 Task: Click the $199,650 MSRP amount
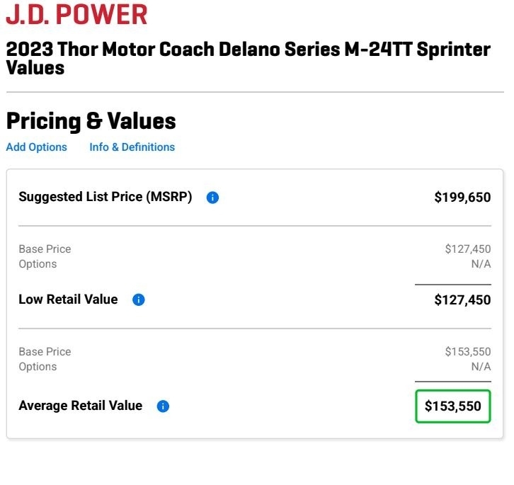[462, 198]
